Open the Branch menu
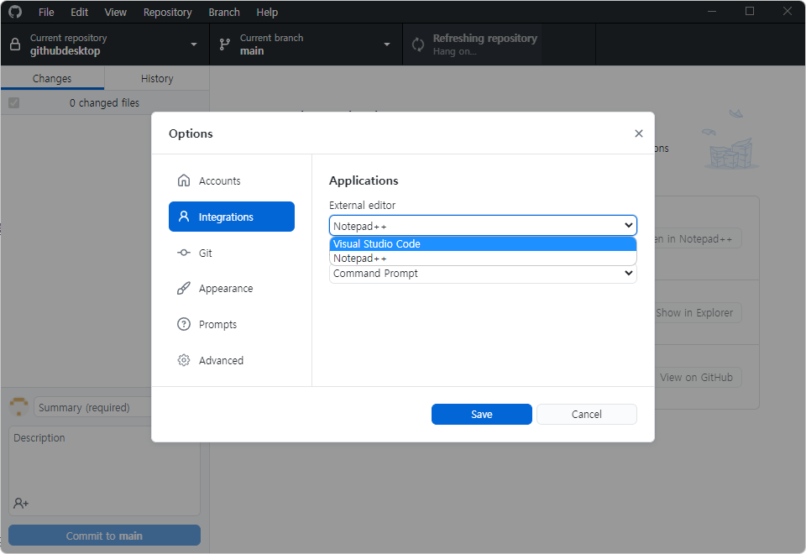This screenshot has height=554, width=806. 223,12
